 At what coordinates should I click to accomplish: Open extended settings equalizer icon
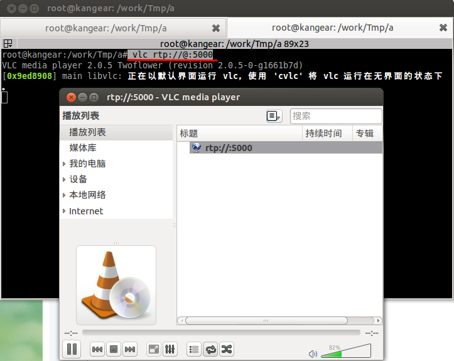[170, 350]
